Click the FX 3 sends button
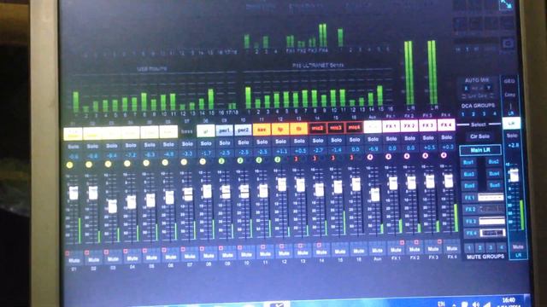The height and width of the screenshot is (307, 547). click(x=471, y=222)
